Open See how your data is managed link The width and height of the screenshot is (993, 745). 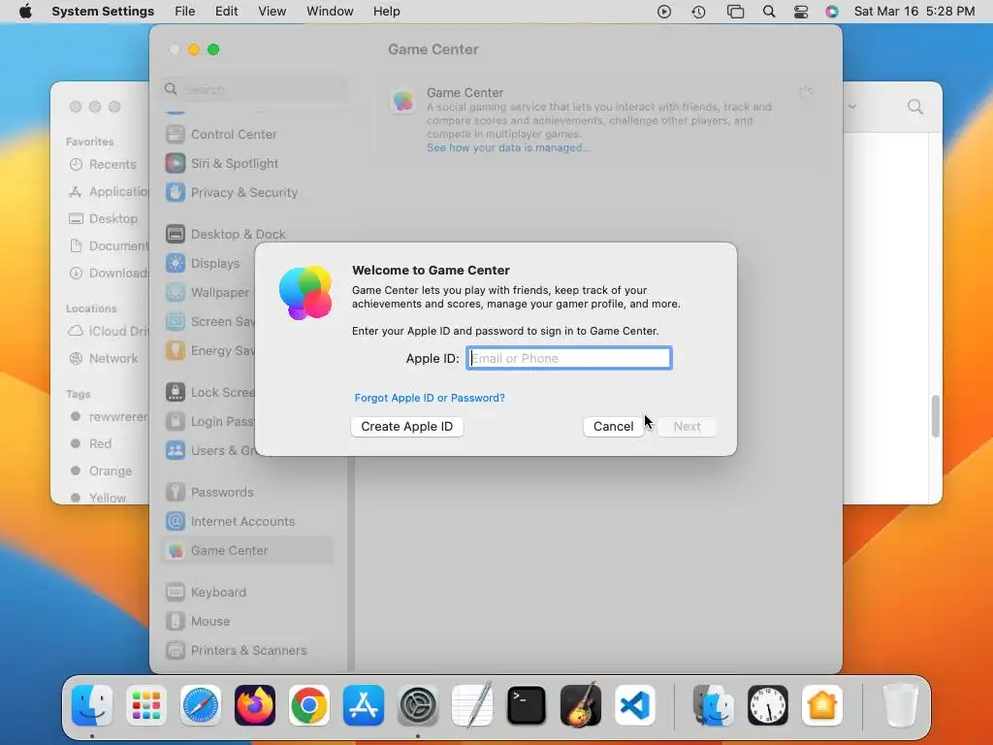(x=508, y=147)
